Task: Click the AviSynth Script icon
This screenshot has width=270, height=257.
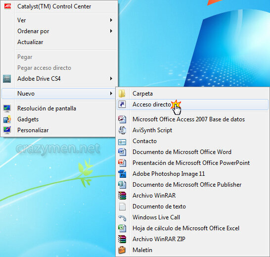Action: pos(122,130)
